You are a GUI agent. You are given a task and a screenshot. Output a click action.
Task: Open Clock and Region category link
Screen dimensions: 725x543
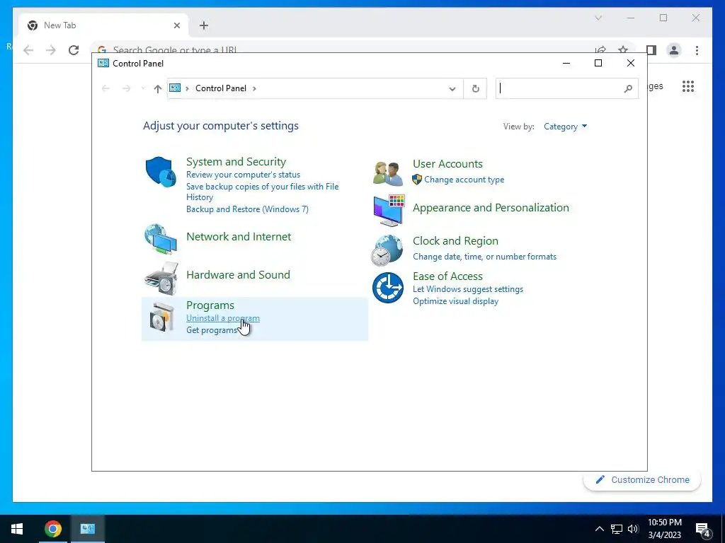455,241
